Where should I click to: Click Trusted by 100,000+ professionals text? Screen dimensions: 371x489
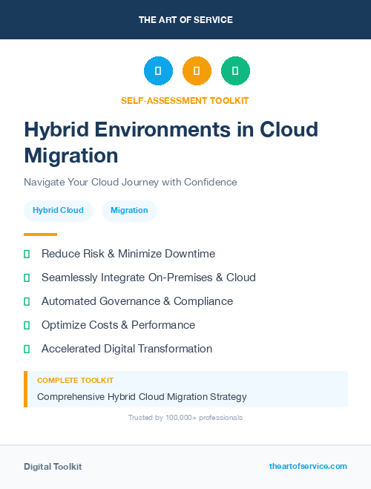pyautogui.click(x=185, y=418)
